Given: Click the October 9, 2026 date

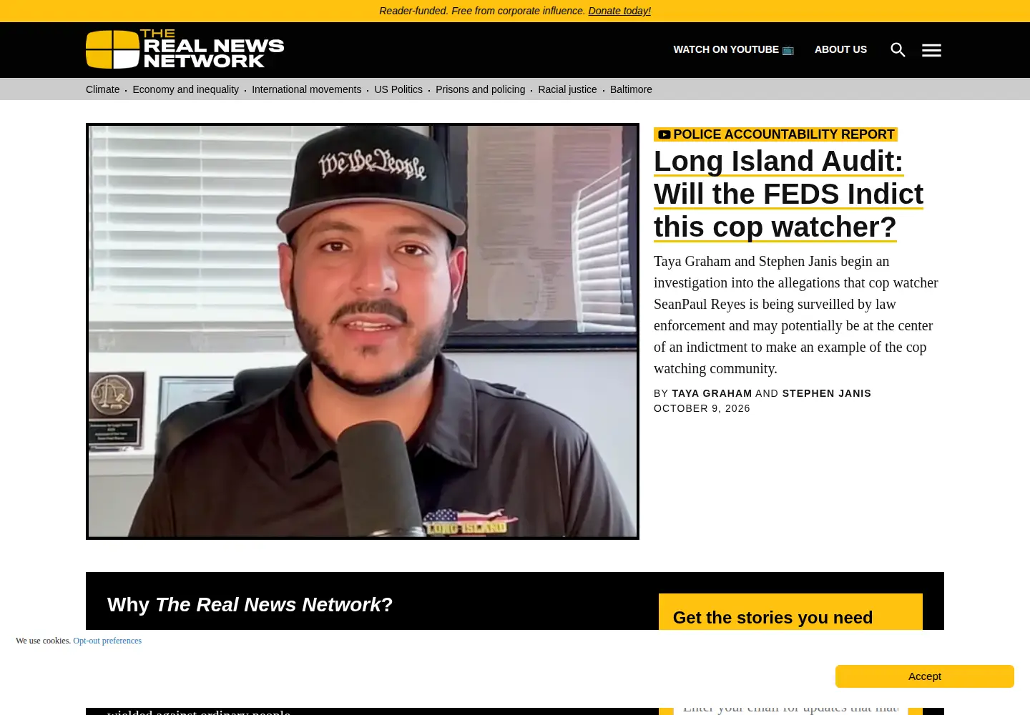Looking at the screenshot, I should tap(702, 408).
